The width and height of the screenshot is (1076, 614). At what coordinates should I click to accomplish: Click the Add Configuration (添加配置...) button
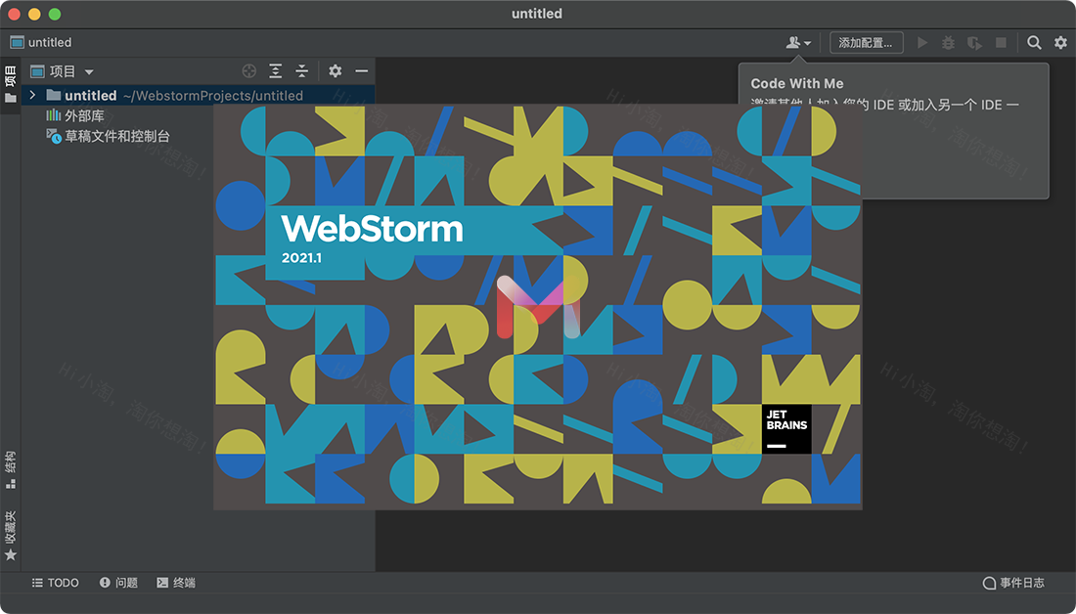point(866,43)
